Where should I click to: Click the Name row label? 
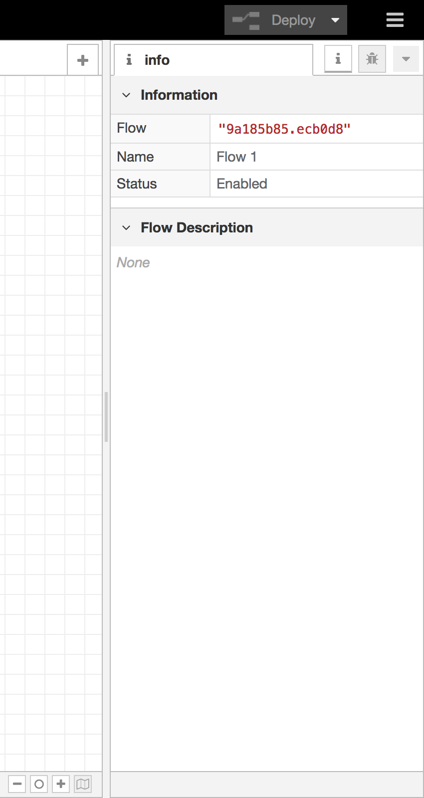tap(135, 157)
